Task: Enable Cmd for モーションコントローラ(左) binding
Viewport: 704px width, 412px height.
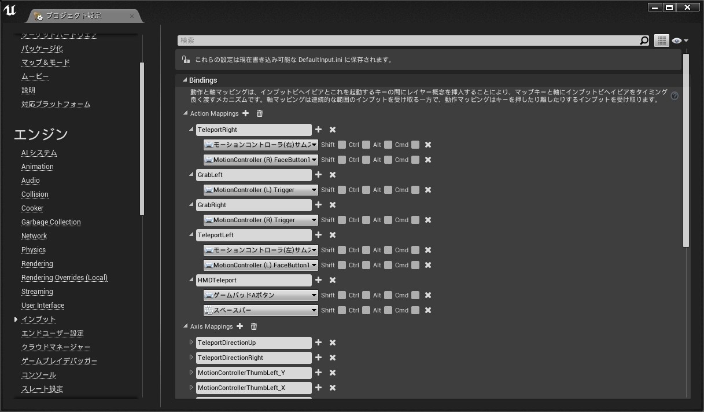Action: click(x=415, y=250)
